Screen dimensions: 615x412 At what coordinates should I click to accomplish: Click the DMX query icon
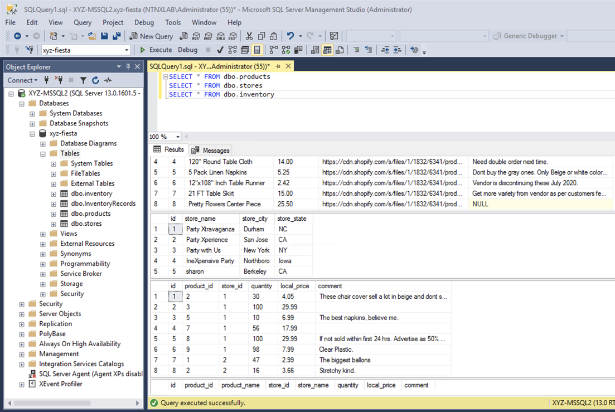point(209,36)
